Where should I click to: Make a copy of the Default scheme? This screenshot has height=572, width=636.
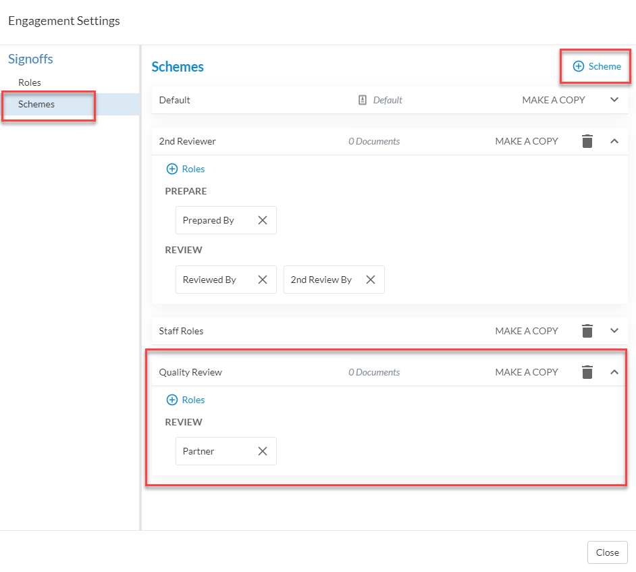(x=553, y=100)
